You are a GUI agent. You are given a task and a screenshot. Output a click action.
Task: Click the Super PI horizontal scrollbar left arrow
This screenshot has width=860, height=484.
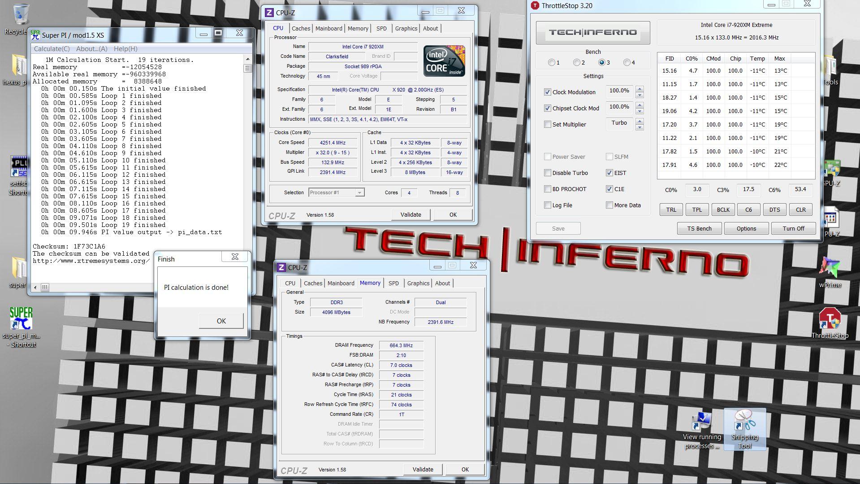click(x=35, y=287)
